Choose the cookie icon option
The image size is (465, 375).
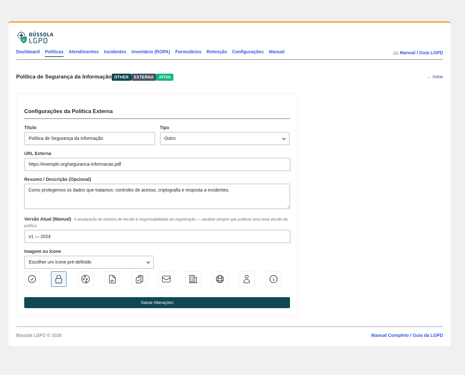[86, 279]
